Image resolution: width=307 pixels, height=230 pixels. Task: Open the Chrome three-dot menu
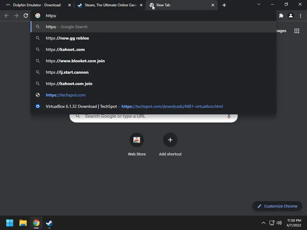(x=300, y=16)
